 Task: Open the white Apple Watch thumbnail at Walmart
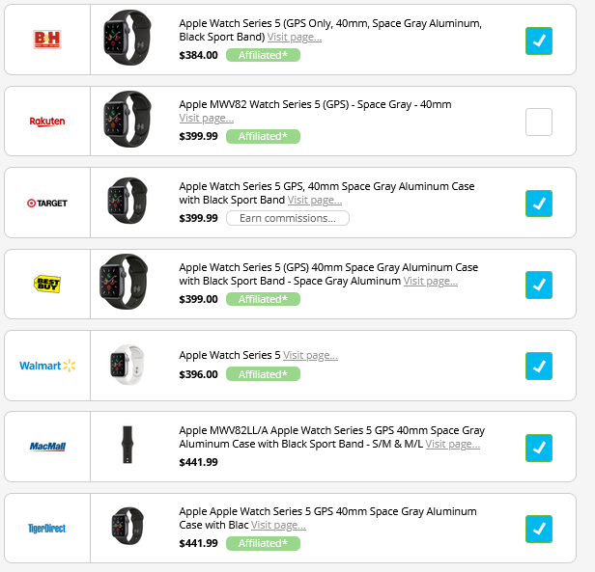(x=126, y=366)
